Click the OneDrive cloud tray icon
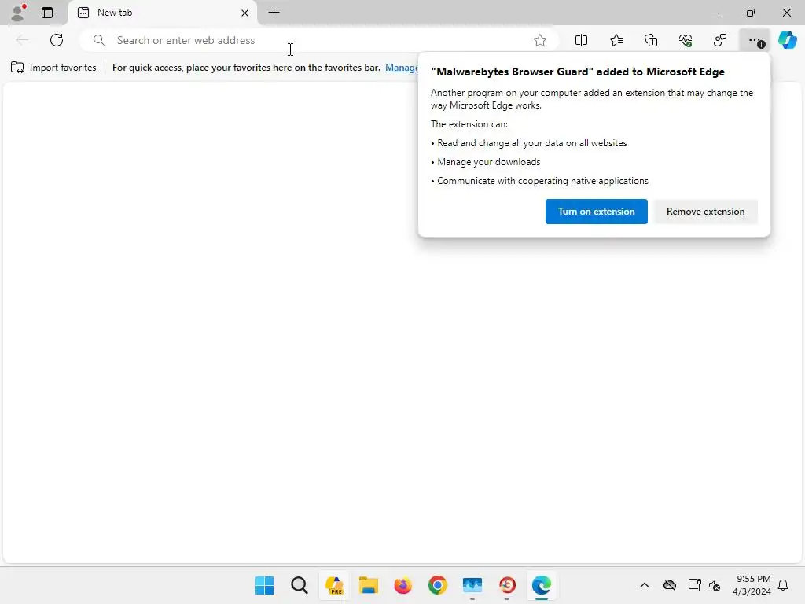 [670, 585]
